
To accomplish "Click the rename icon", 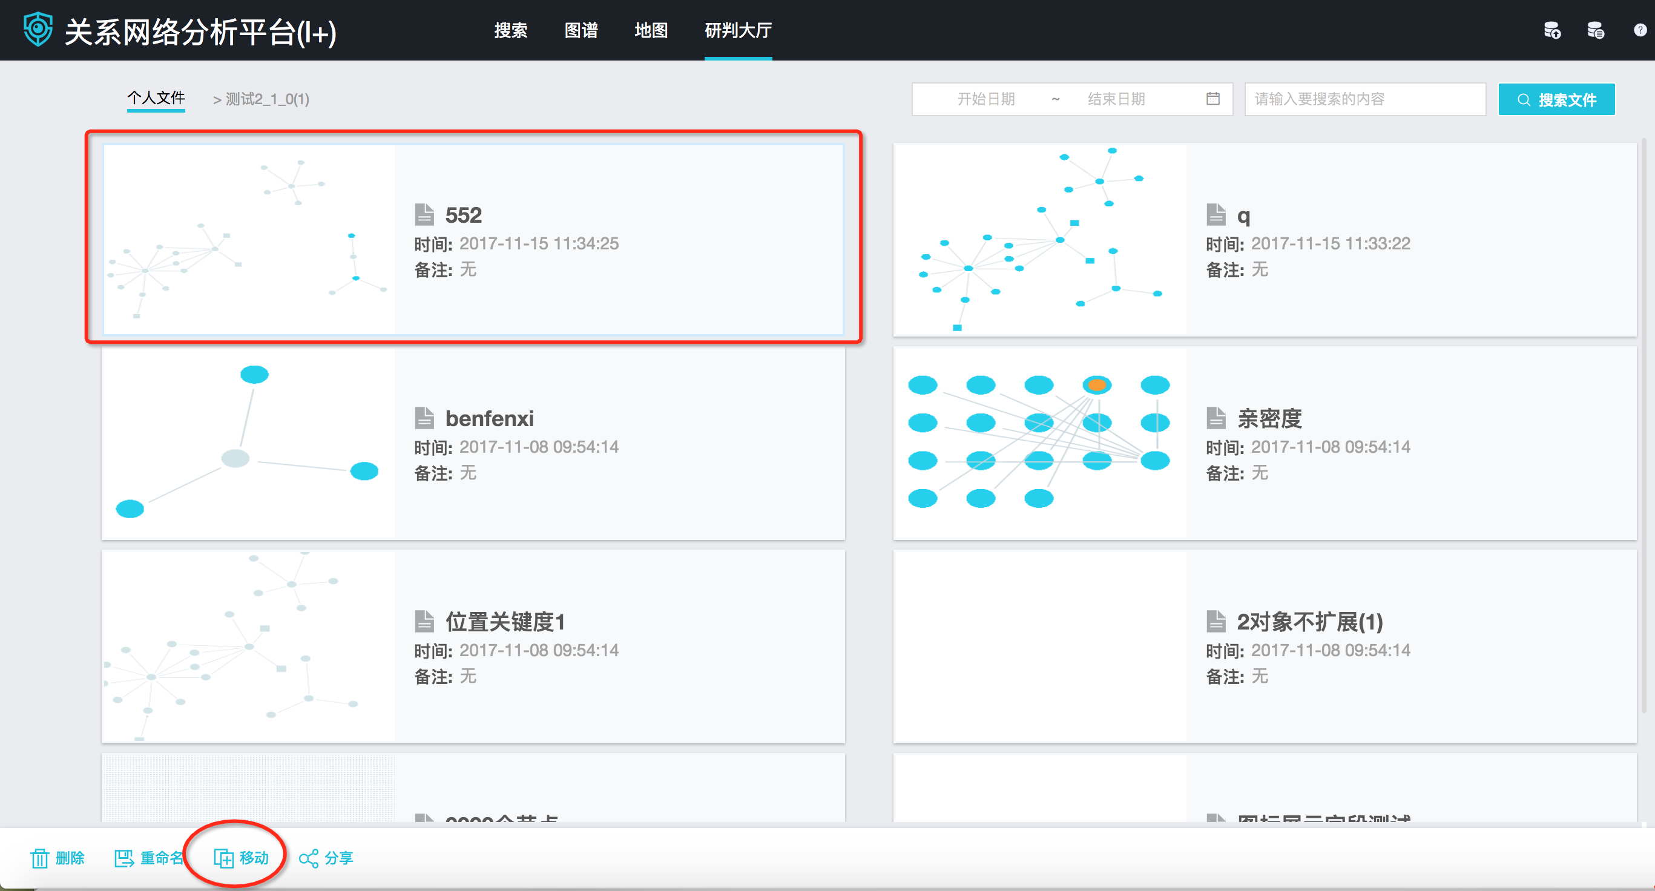I will [124, 858].
